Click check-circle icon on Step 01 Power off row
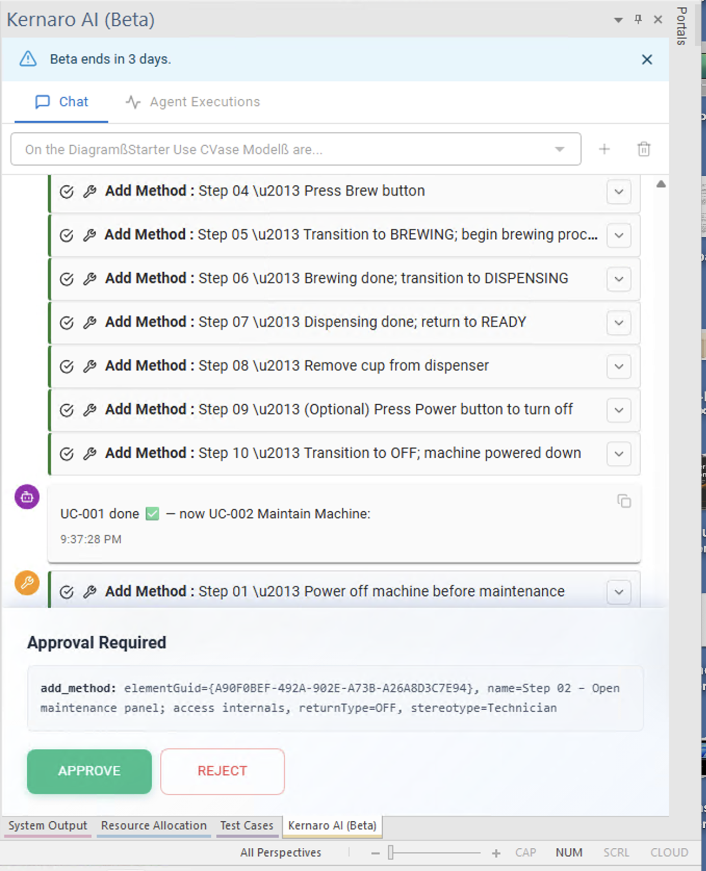 tap(67, 592)
